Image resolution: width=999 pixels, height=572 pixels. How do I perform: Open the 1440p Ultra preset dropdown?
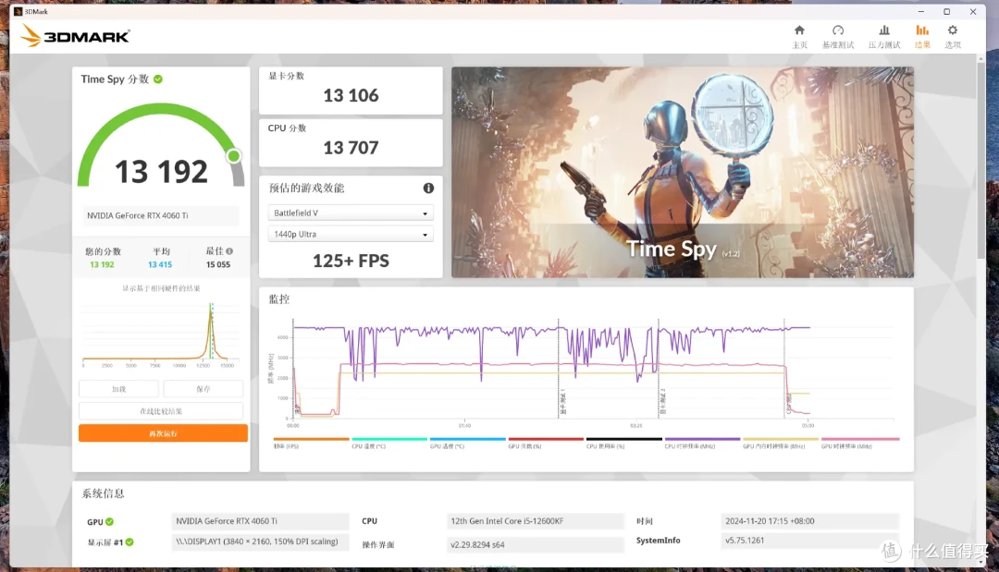(x=351, y=234)
